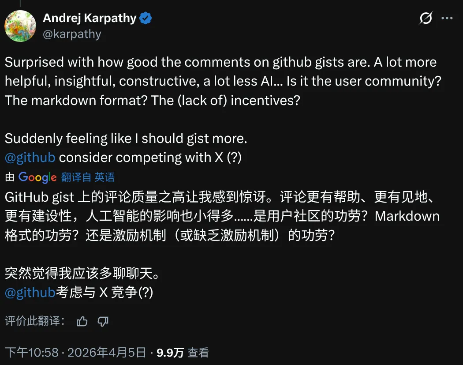The height and width of the screenshot is (365, 463).
Task: Click the 9.9万 查看 view count
Action: coord(183,352)
